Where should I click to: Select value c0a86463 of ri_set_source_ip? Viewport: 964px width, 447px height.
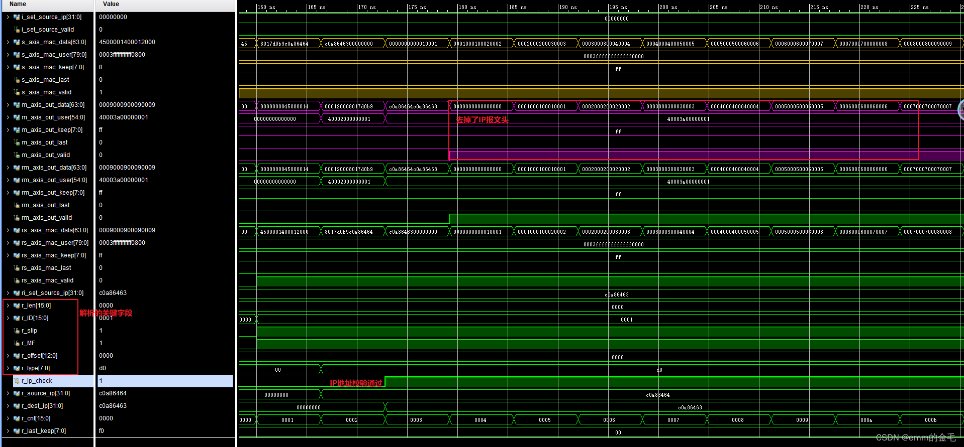(x=113, y=293)
